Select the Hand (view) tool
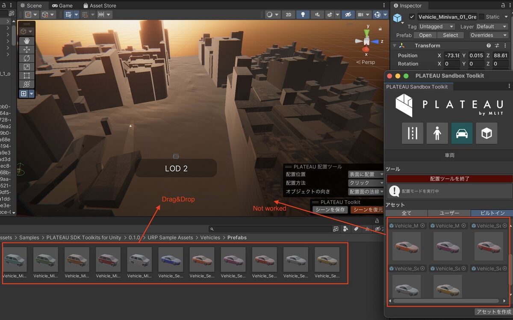 point(27,41)
